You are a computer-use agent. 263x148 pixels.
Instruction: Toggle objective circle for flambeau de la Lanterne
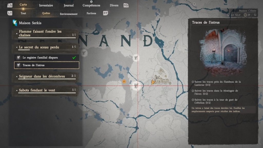(193, 82)
